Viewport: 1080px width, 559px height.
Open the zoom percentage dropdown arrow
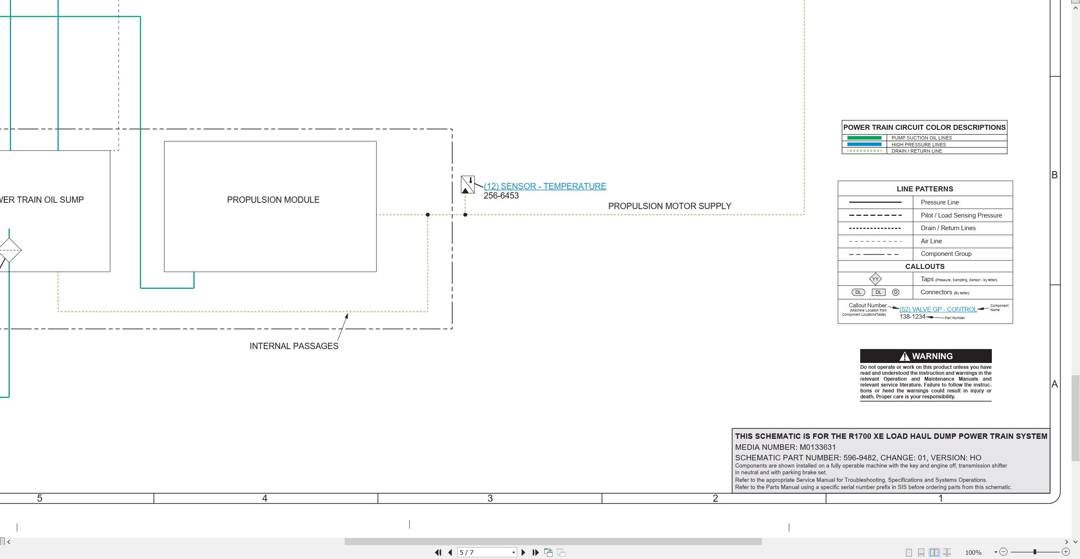[996, 552]
